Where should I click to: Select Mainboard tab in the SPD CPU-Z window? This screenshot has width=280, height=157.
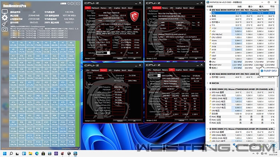click(x=157, y=70)
